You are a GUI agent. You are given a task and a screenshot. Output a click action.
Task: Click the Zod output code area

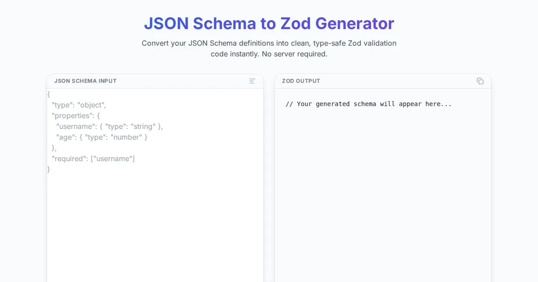coord(382,179)
